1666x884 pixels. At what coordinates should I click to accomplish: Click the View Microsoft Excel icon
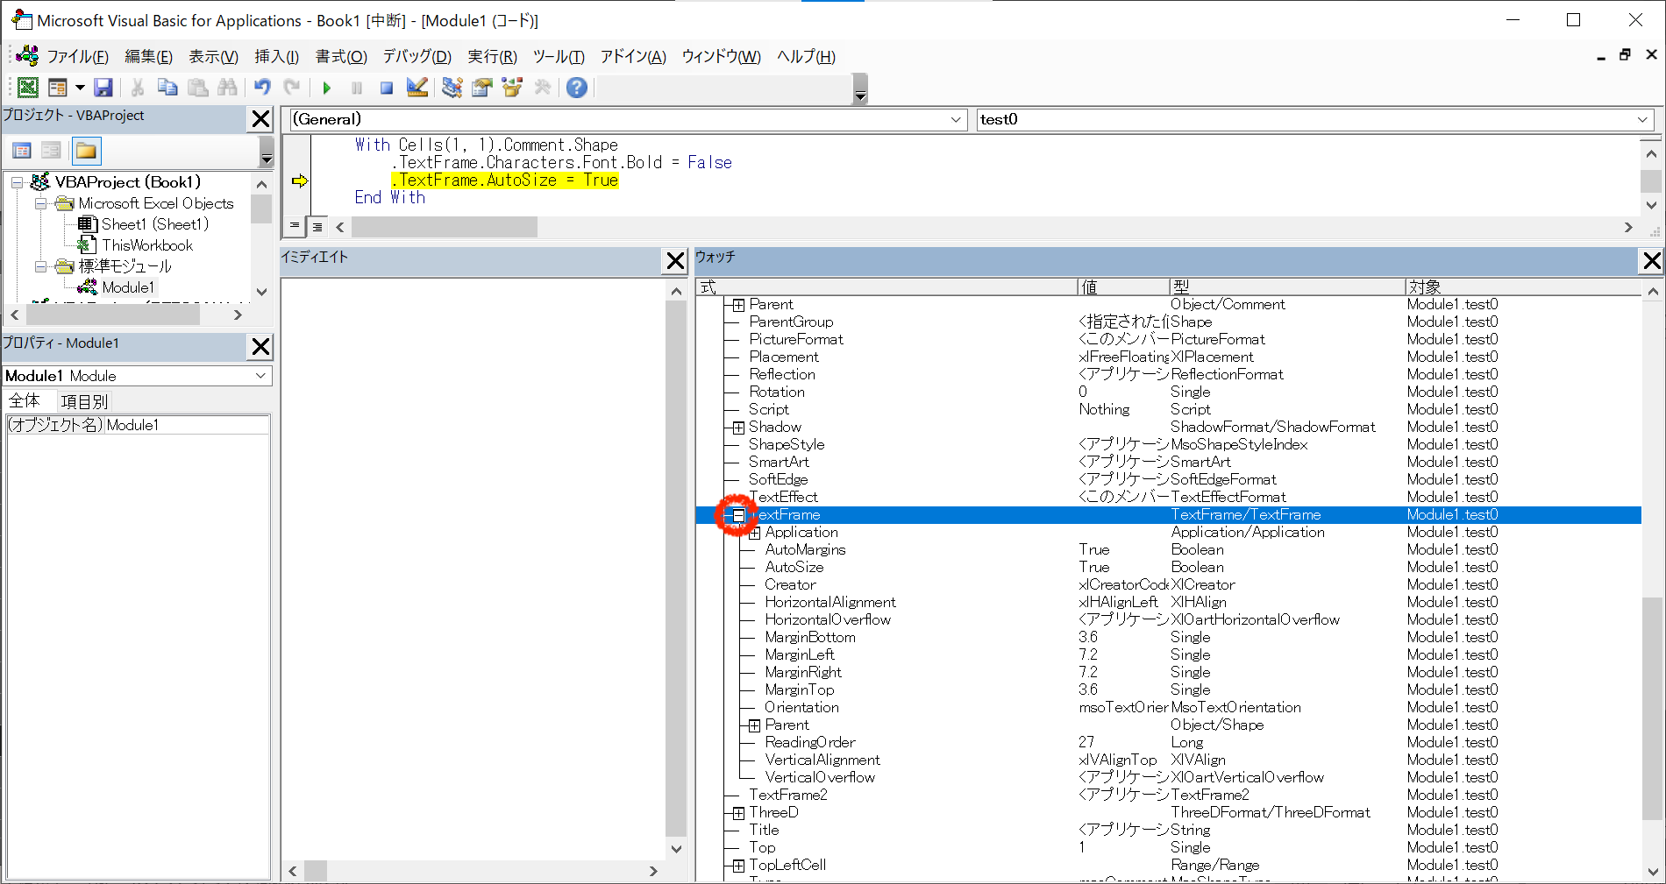pos(28,87)
